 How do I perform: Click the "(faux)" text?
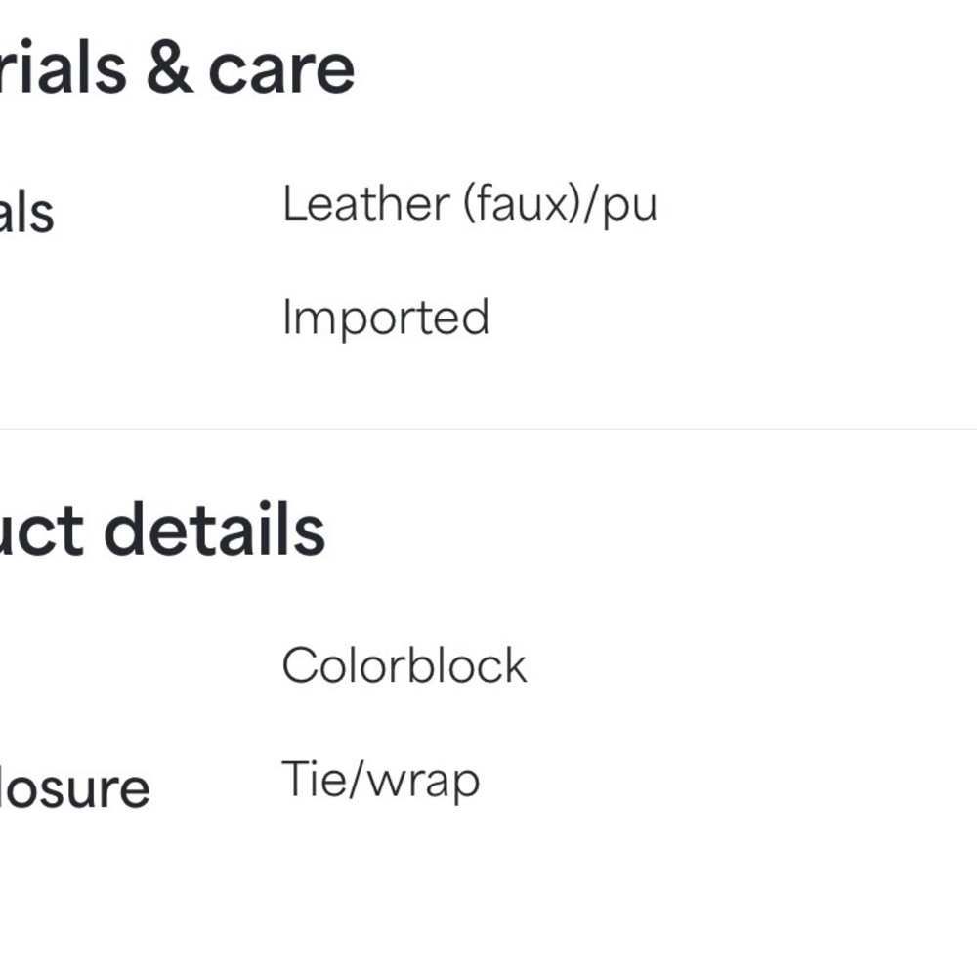[x=521, y=203]
